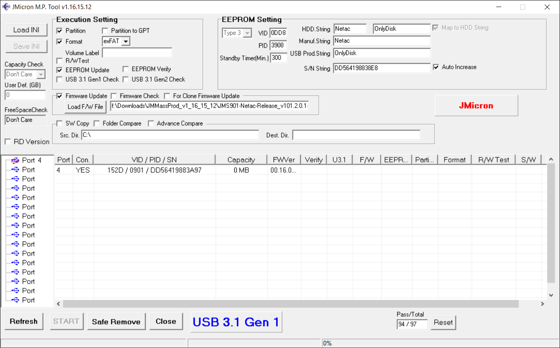Click the firmware file path field
560x348 pixels.
click(209, 106)
